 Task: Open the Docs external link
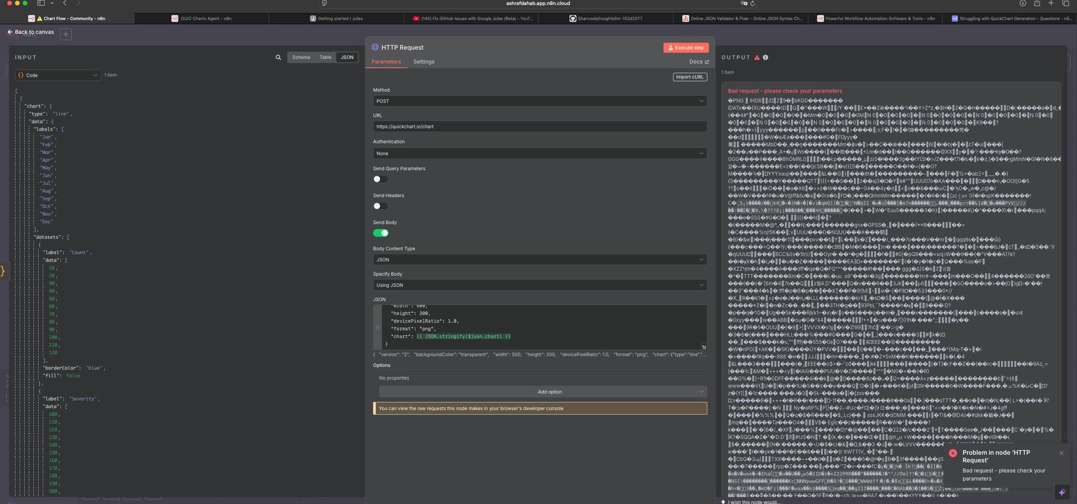point(699,62)
